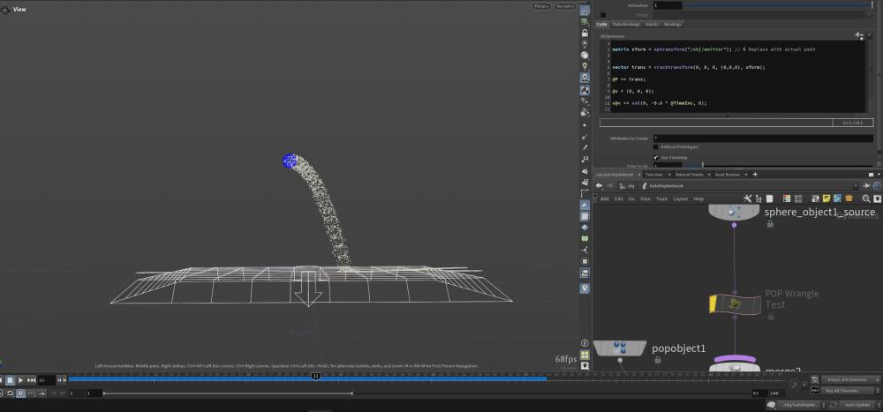This screenshot has height=412, width=883.
Task: Jump to last frame button in playbar
Action: click(32, 380)
